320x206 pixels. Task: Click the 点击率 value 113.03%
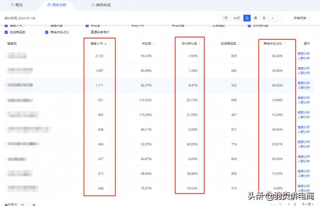(x=146, y=100)
